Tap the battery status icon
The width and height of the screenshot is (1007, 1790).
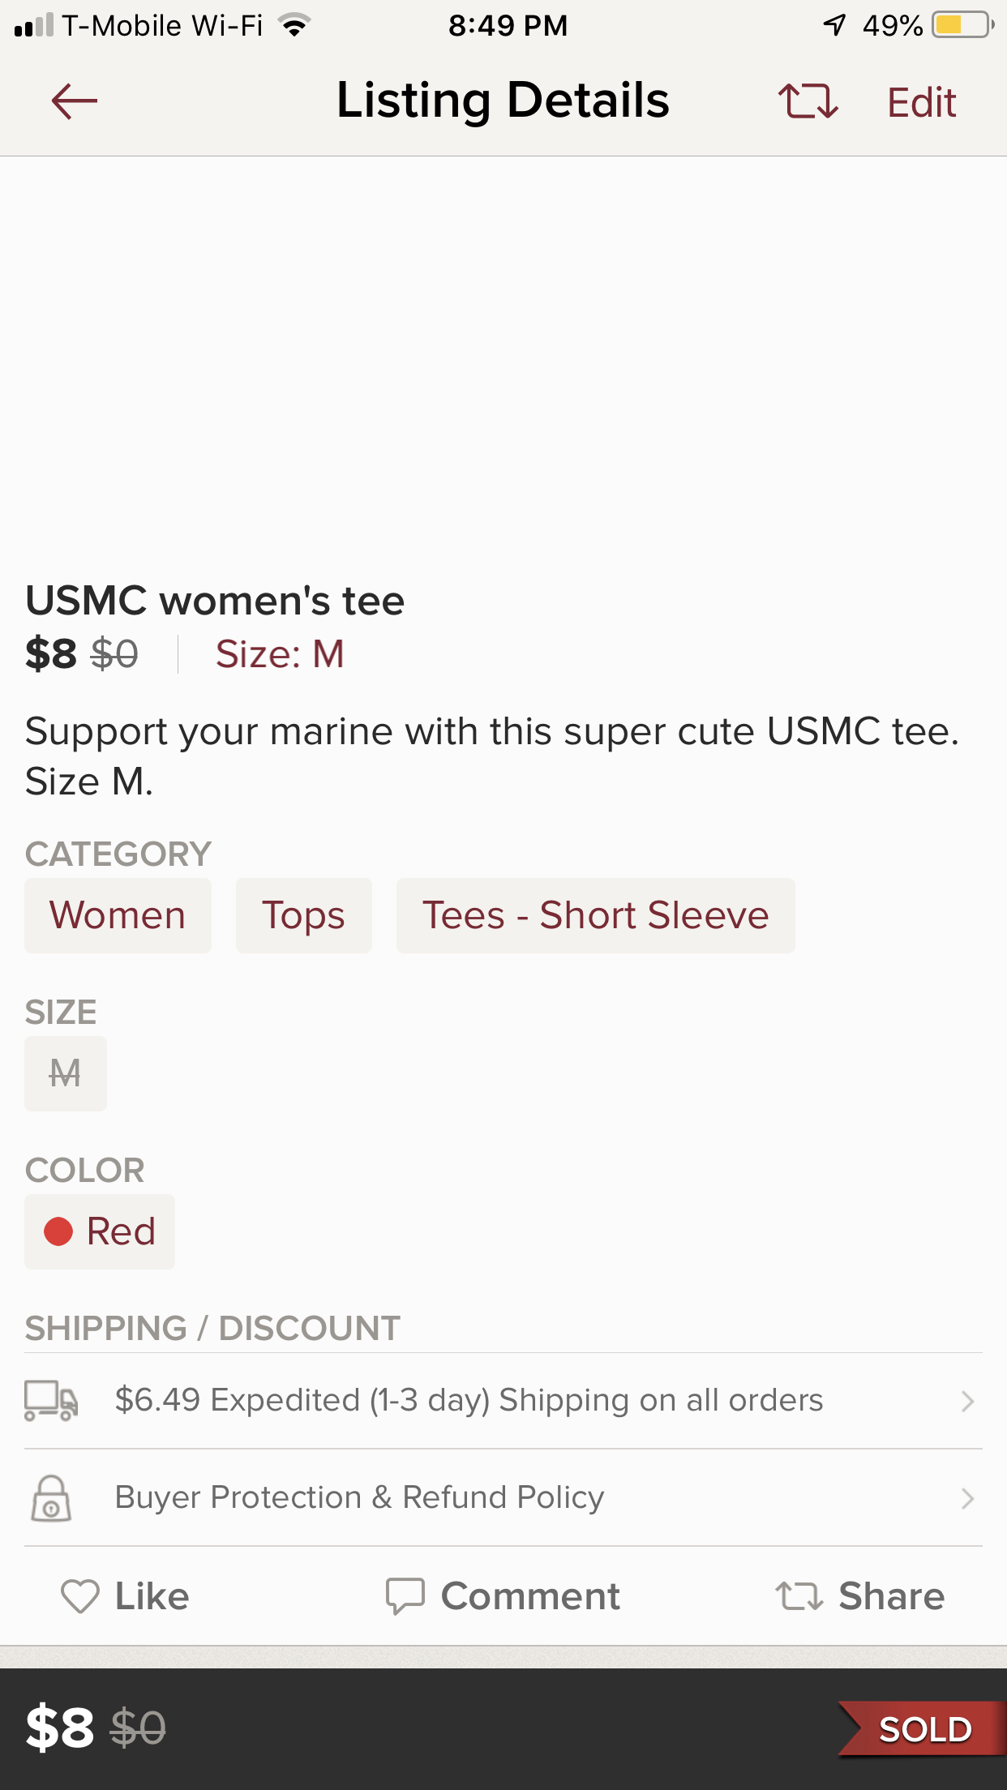962,25
